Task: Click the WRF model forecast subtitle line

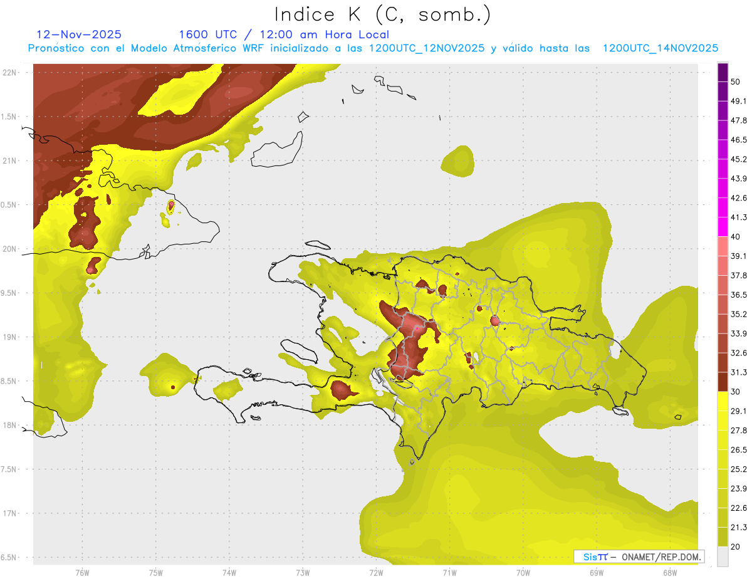Action: (x=373, y=48)
